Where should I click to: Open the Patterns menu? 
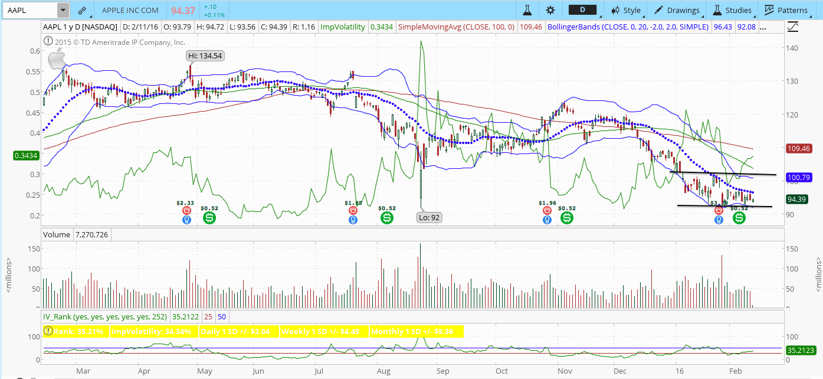(x=786, y=10)
